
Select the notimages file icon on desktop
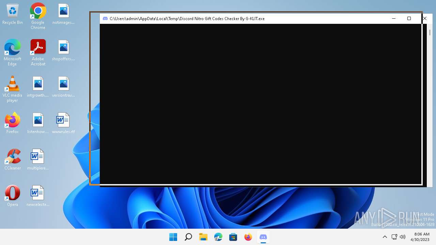point(63,14)
